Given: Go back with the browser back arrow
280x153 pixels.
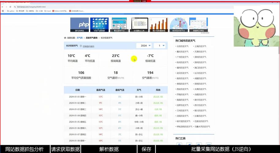Looking at the screenshot, I should click(x=2, y=7).
